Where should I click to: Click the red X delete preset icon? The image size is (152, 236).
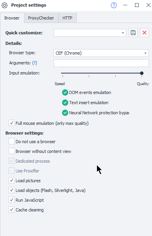tap(144, 32)
